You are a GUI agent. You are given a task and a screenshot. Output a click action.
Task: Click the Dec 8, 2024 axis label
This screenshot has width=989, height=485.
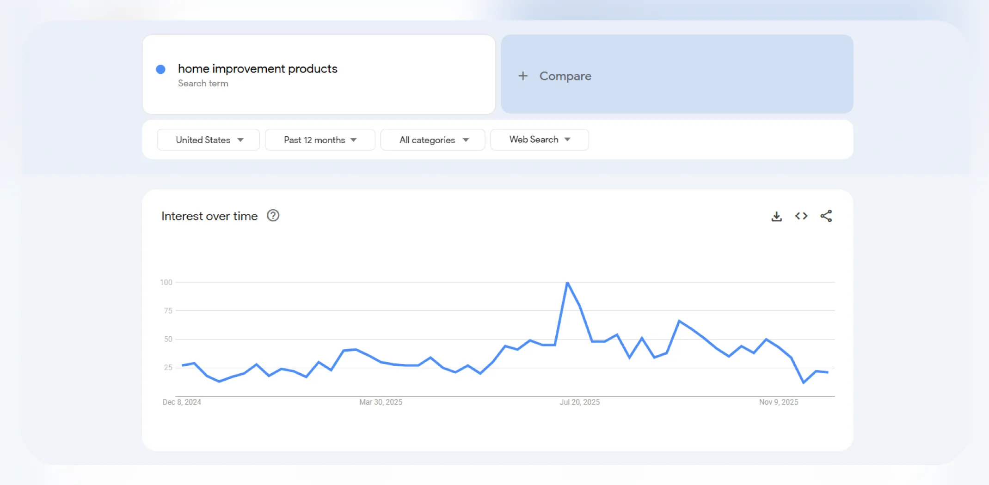click(x=182, y=402)
